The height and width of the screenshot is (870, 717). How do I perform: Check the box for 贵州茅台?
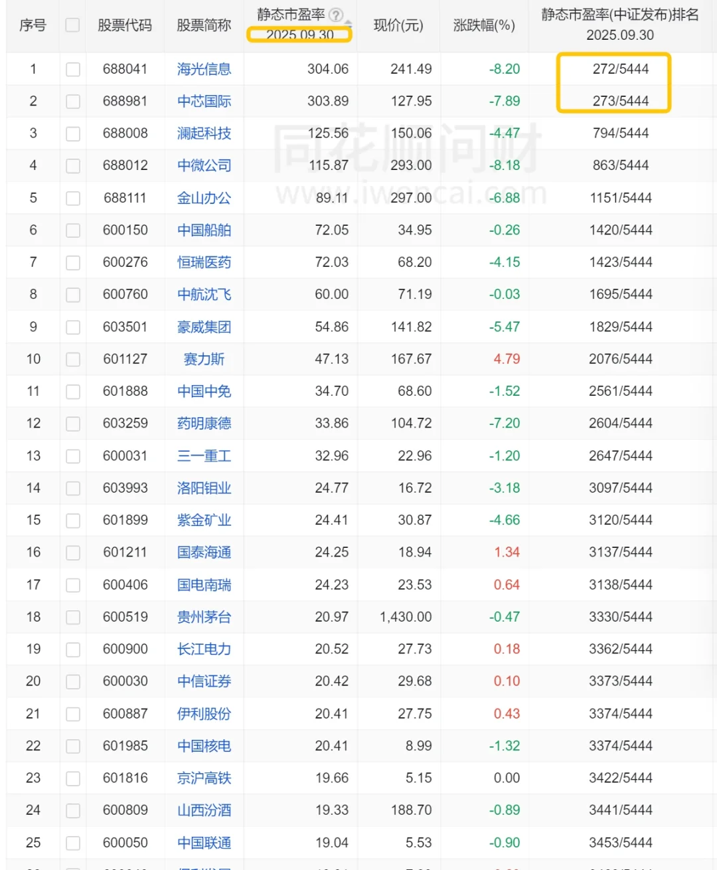pos(73,617)
